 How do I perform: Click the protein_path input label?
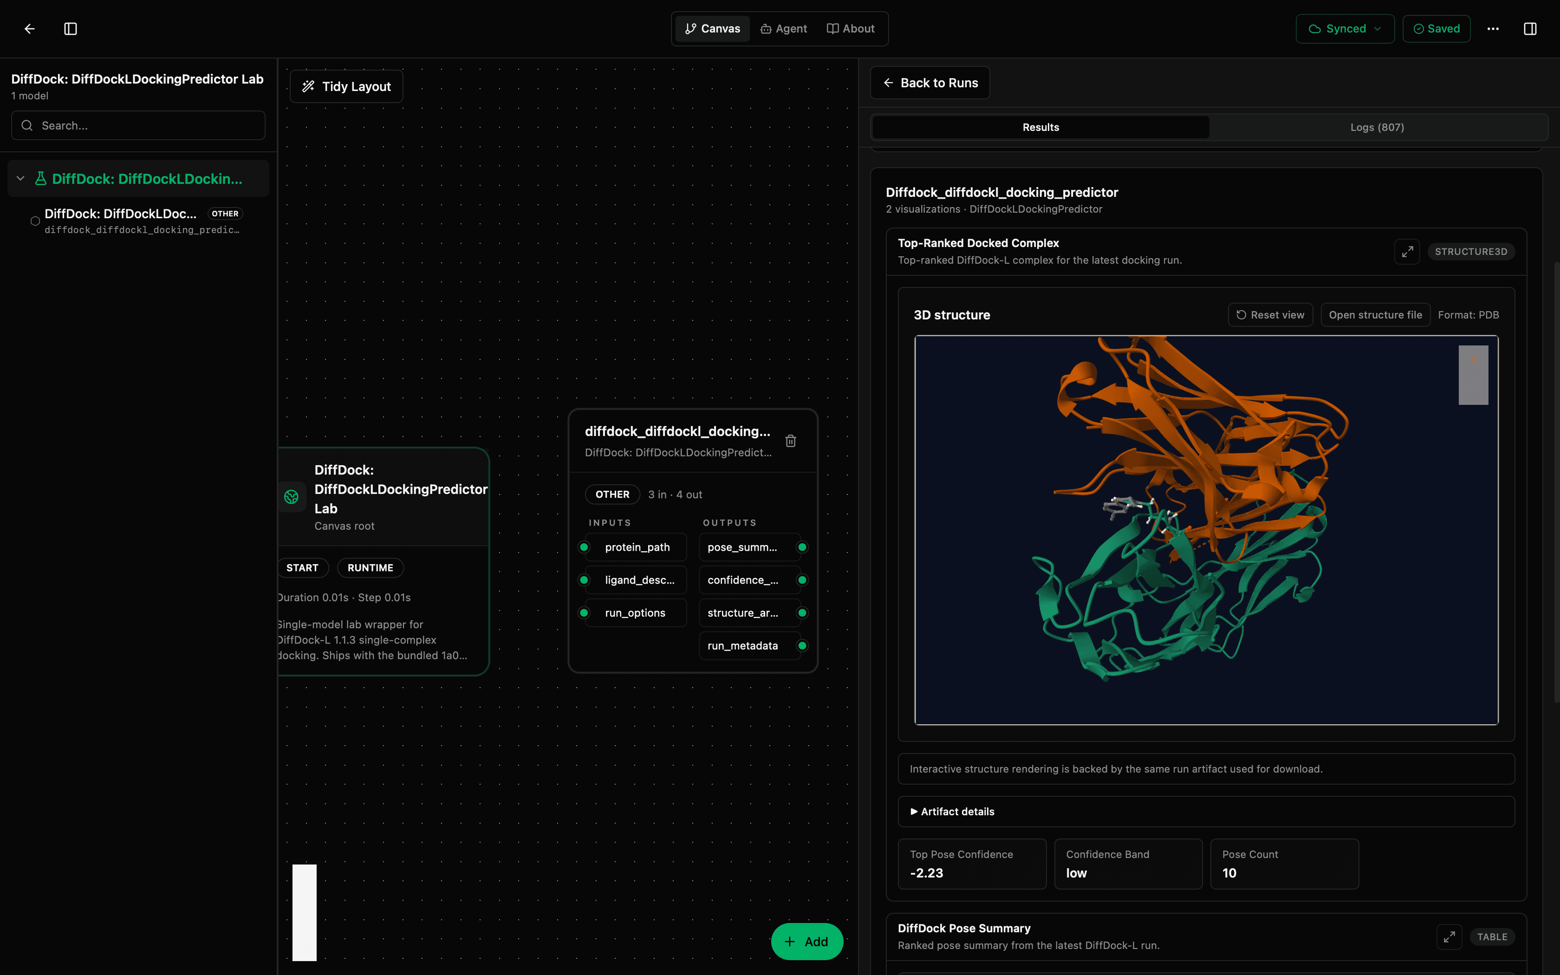[x=637, y=547]
